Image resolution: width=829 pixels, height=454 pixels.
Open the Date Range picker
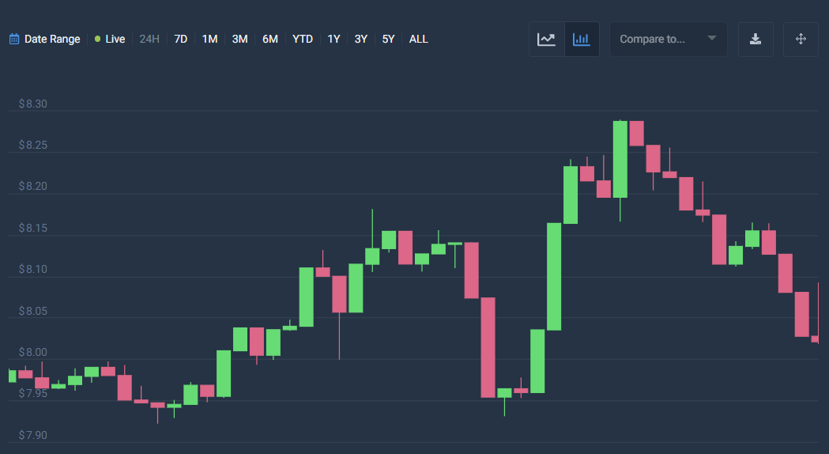[x=51, y=39]
